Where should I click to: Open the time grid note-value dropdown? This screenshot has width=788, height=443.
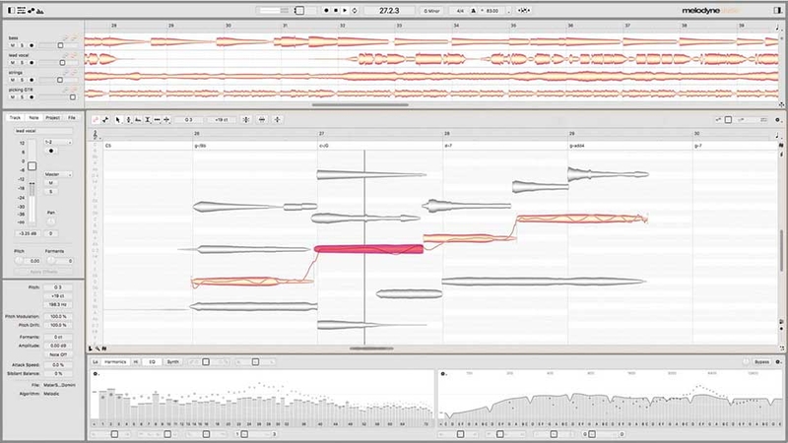point(778,136)
